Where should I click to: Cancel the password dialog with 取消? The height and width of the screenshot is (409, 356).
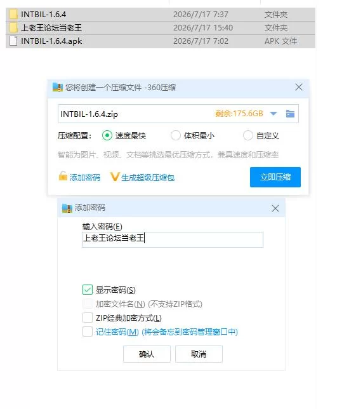pyautogui.click(x=199, y=354)
